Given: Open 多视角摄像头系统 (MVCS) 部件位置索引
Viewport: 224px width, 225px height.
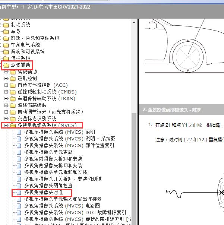Looking at the screenshot, I should (69, 146).
